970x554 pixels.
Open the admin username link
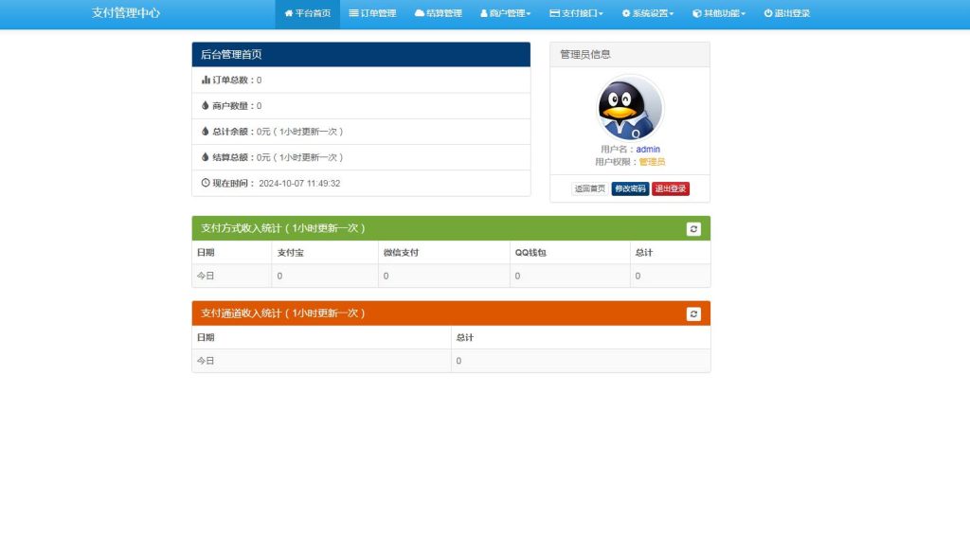(x=649, y=149)
